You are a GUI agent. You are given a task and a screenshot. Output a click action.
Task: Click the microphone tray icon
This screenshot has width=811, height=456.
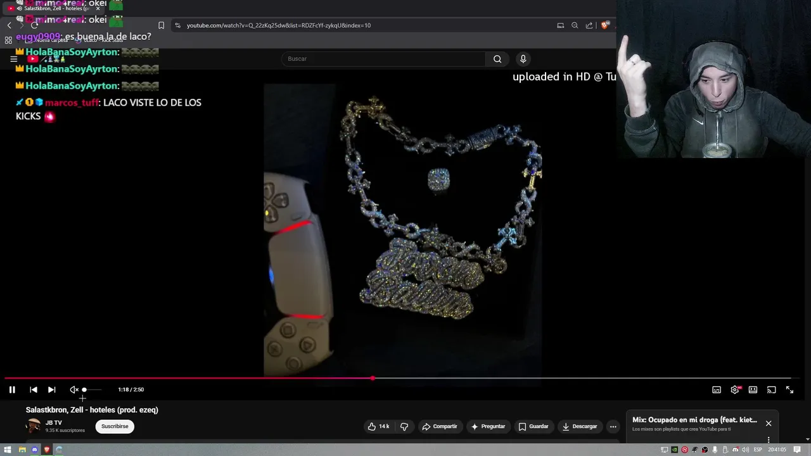715,450
